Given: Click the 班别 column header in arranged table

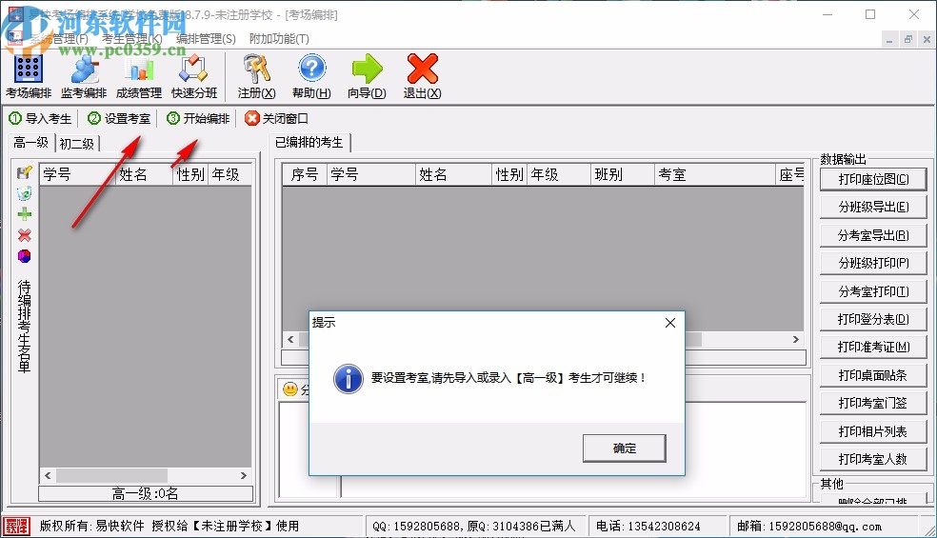Looking at the screenshot, I should click(x=622, y=174).
